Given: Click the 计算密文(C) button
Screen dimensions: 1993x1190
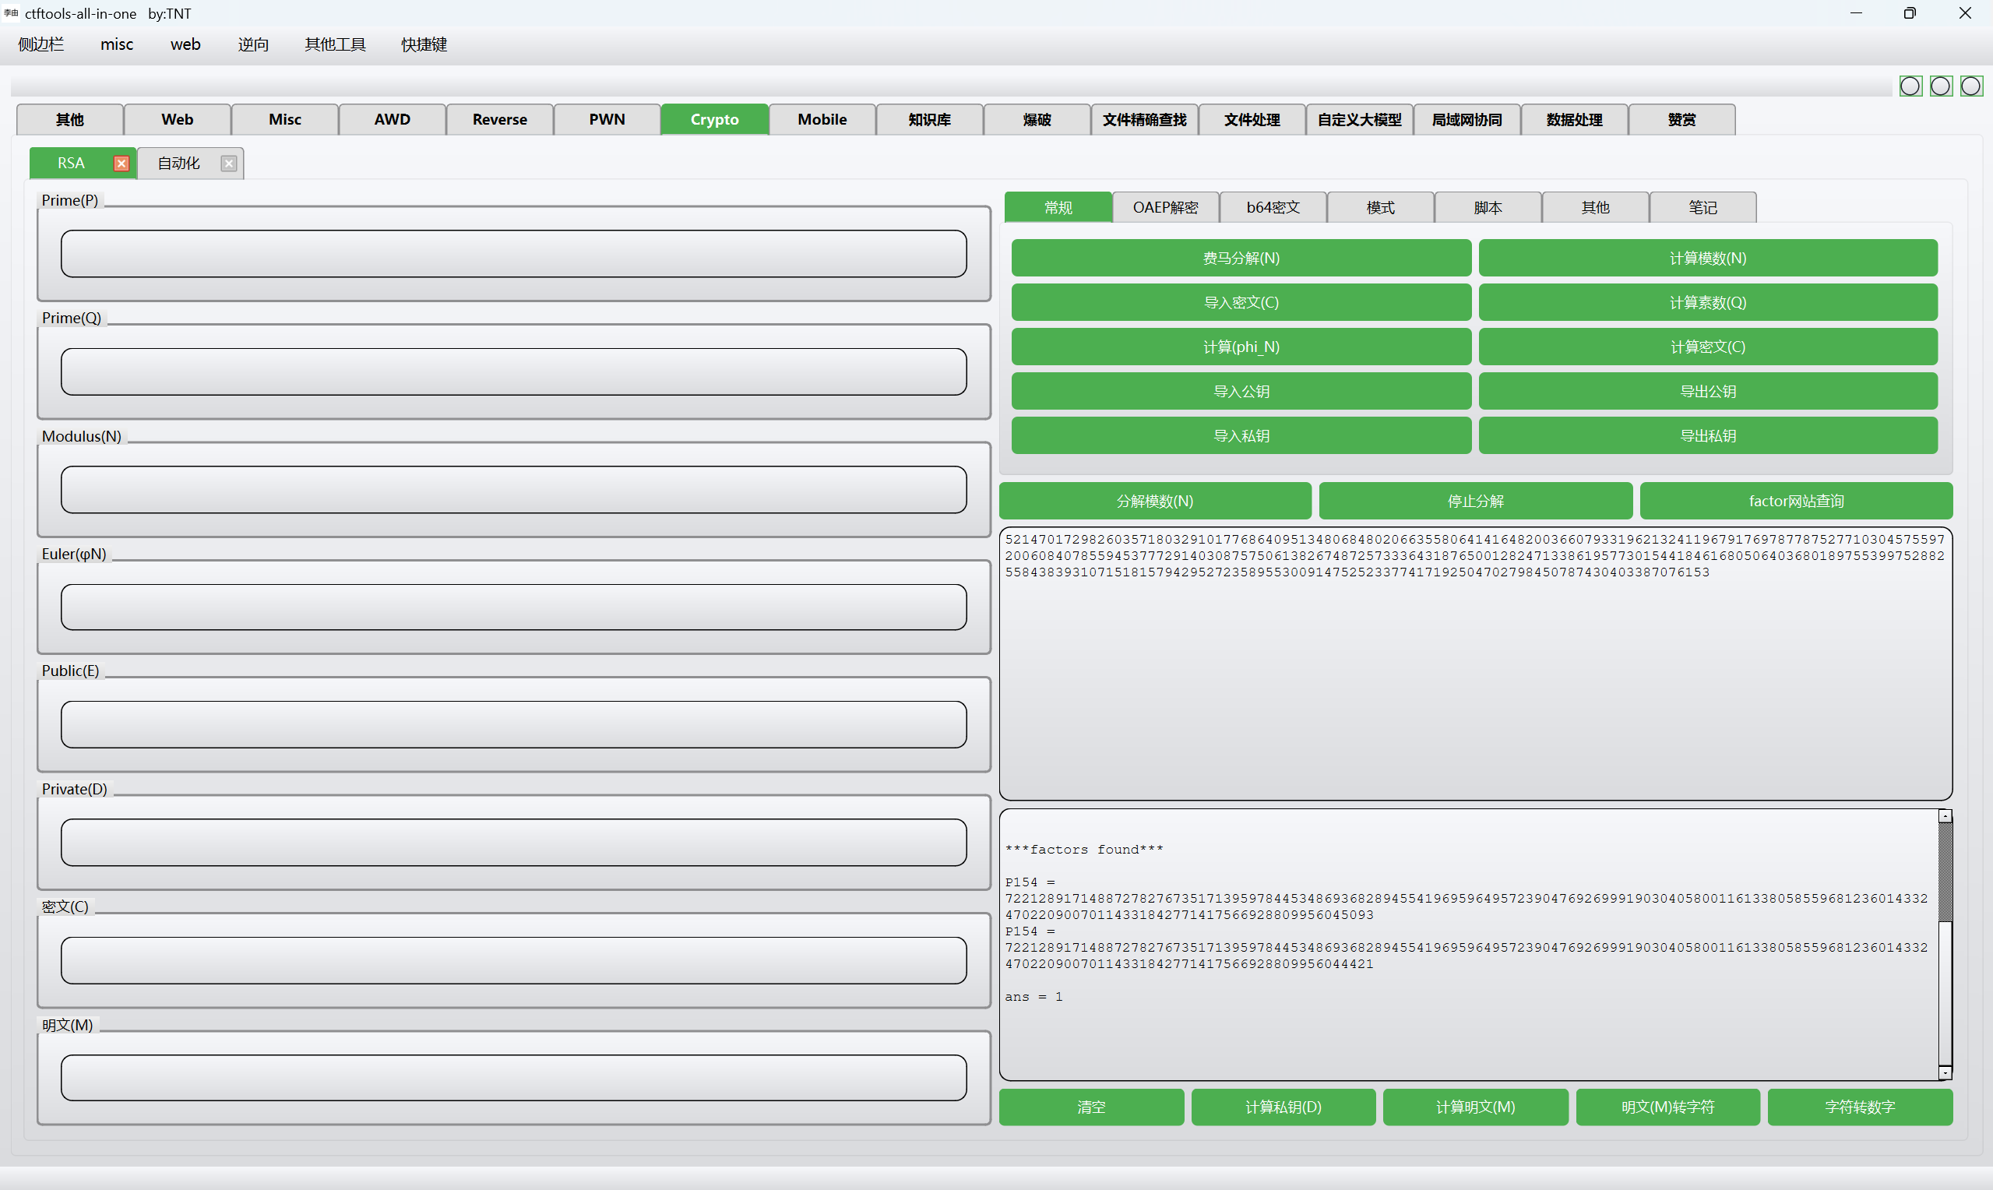Looking at the screenshot, I should pyautogui.click(x=1708, y=347).
